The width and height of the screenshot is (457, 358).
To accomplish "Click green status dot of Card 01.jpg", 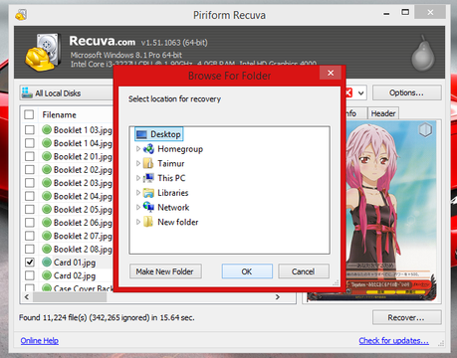I will point(47,262).
